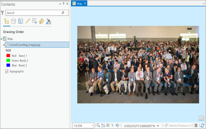Click the Drawing Order heading
Viewport: 206px width, 129px height.
point(13,32)
